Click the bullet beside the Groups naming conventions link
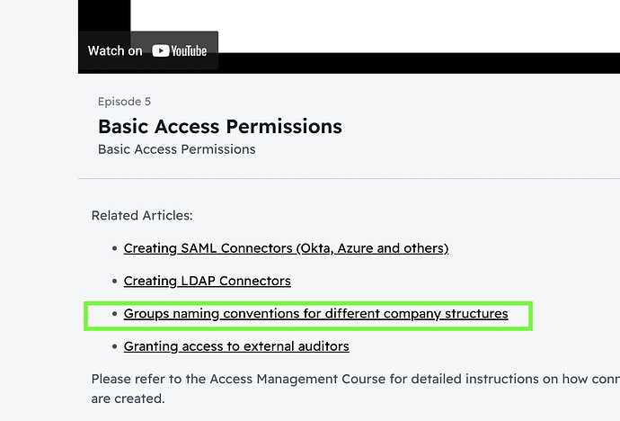Screen dimensions: 620x421 click(115, 314)
